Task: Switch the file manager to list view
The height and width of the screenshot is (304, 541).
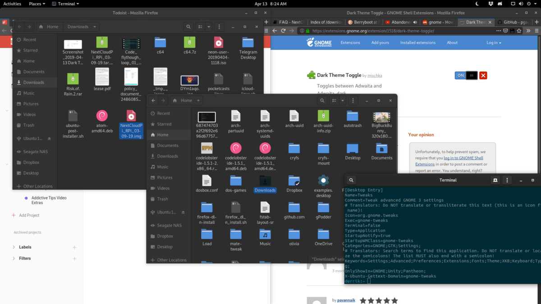Action: (x=200, y=27)
